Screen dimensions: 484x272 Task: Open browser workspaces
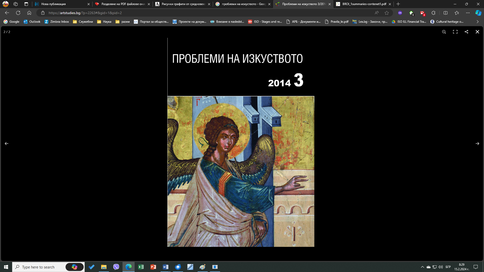click(16, 4)
